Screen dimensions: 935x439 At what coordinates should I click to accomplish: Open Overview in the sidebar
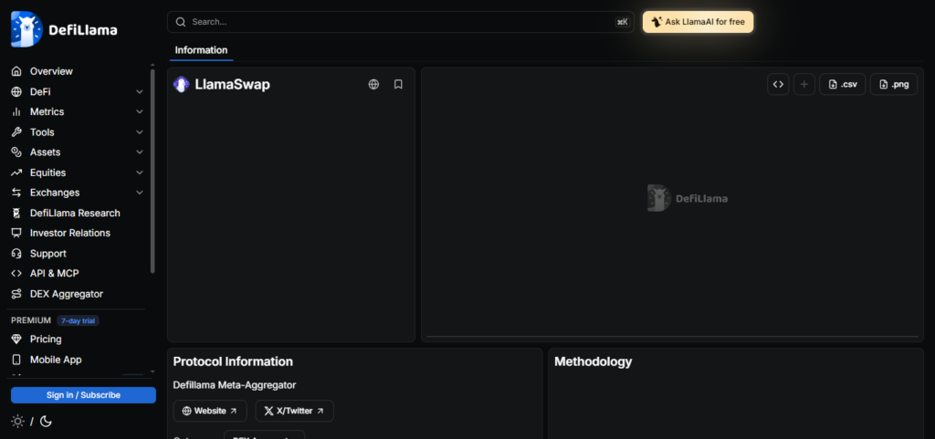click(x=51, y=71)
